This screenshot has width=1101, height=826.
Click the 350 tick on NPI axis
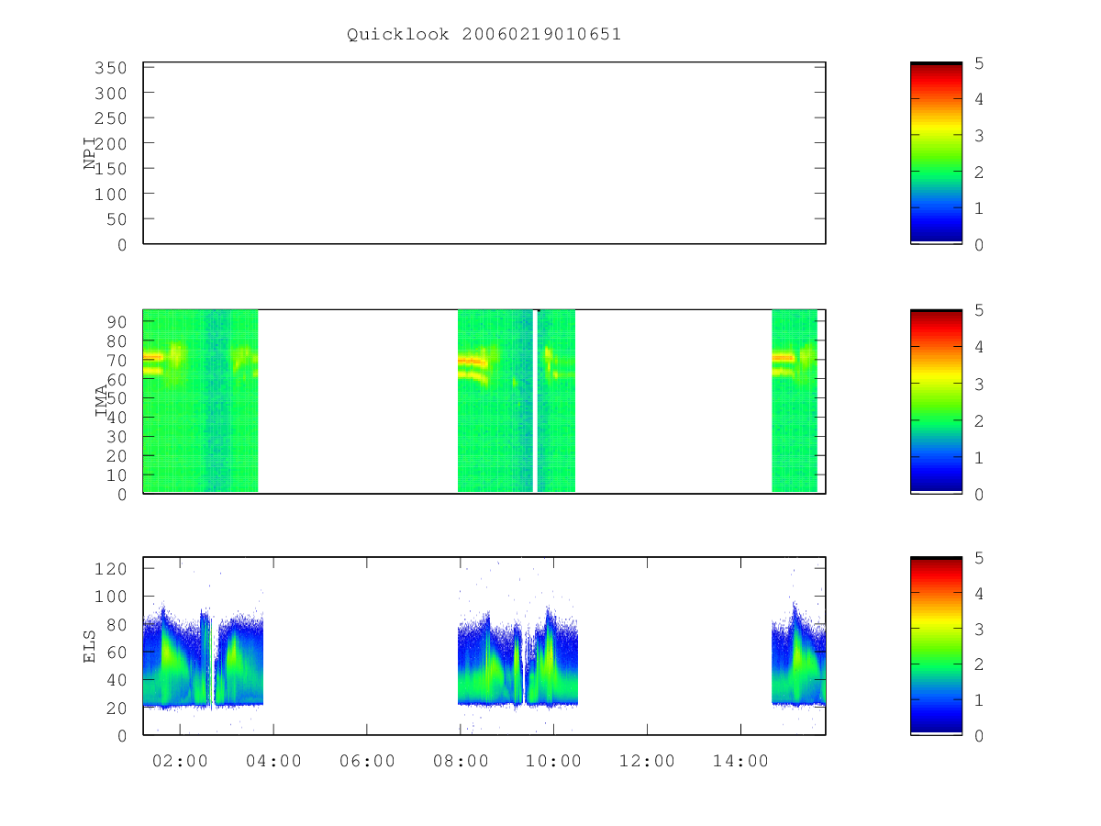point(111,69)
